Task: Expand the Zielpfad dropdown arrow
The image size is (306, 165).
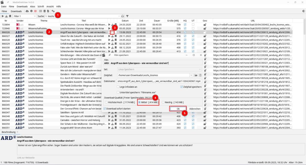Action: click(191, 75)
